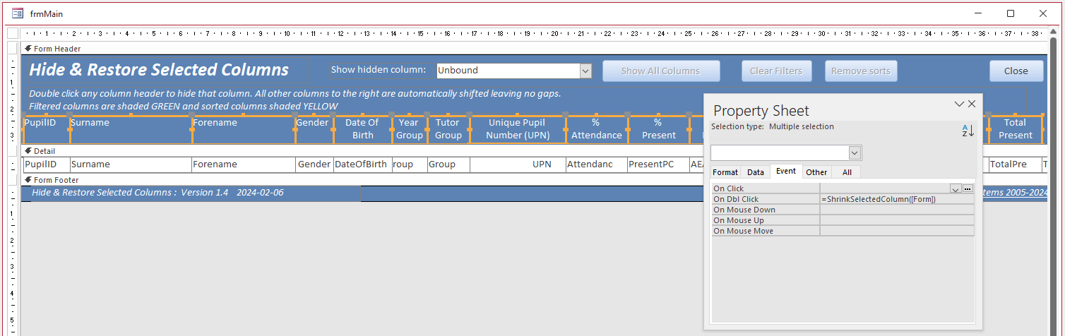Open the builder (…) button for On Click
1065x336 pixels.
point(968,188)
